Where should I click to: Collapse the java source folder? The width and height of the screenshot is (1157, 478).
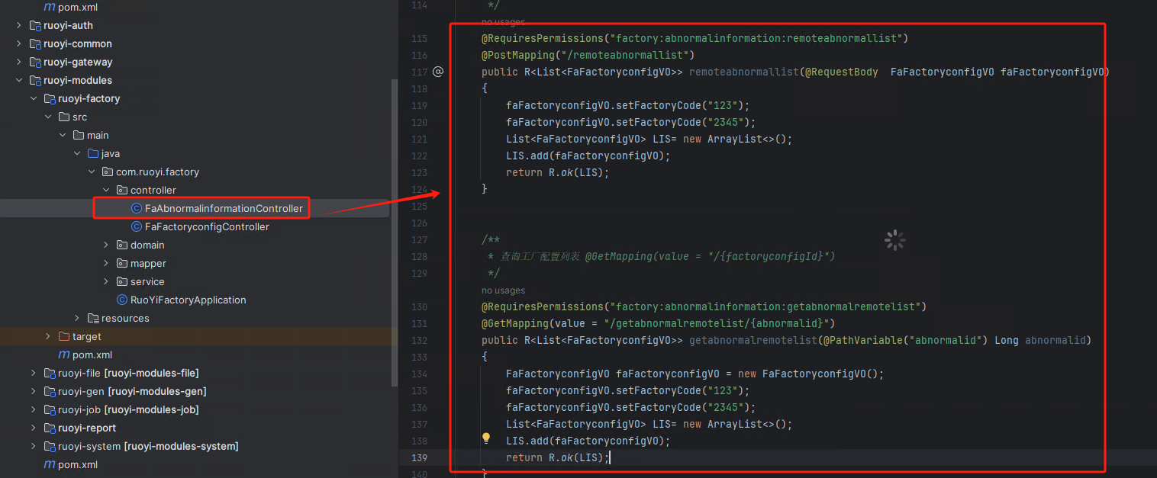tap(77, 153)
